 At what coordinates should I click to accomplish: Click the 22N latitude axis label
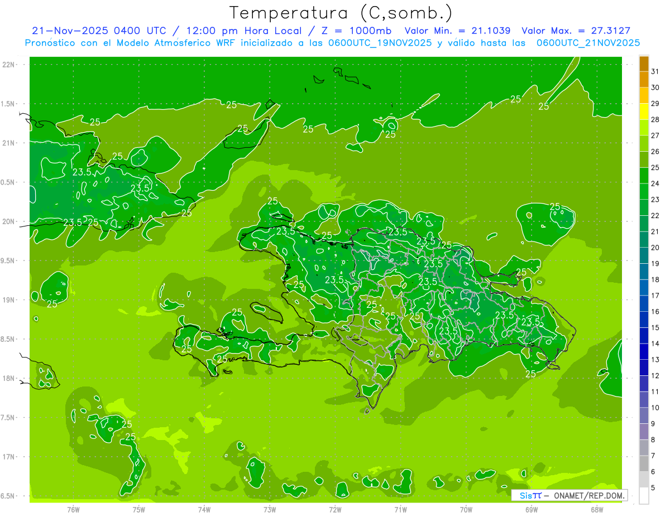click(8, 64)
